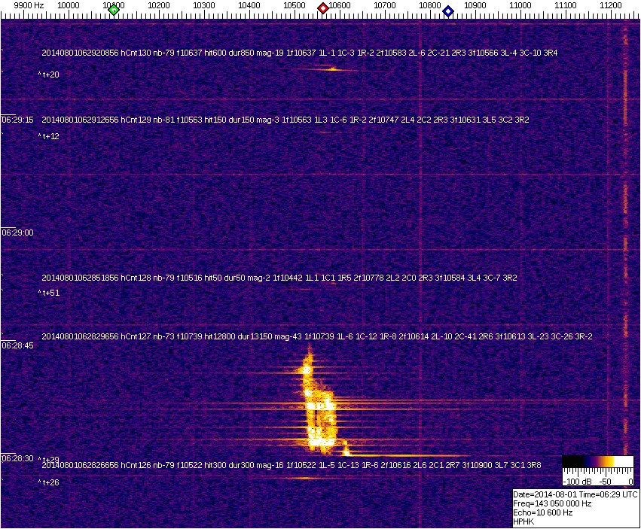641x529 pixels.
Task: Click the 06:28:45 time label
Action: (x=17, y=345)
